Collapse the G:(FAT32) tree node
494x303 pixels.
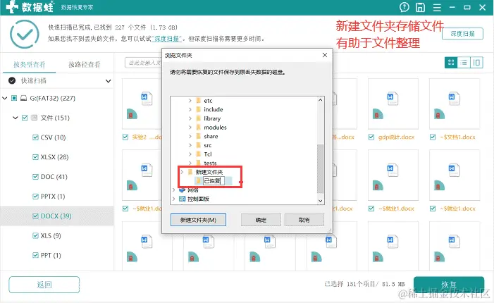tap(4, 98)
